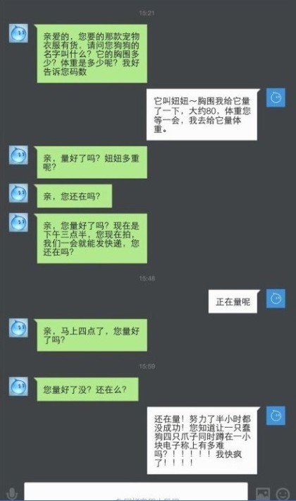Select the 您量好了没？还在么？ bubble

(86, 390)
